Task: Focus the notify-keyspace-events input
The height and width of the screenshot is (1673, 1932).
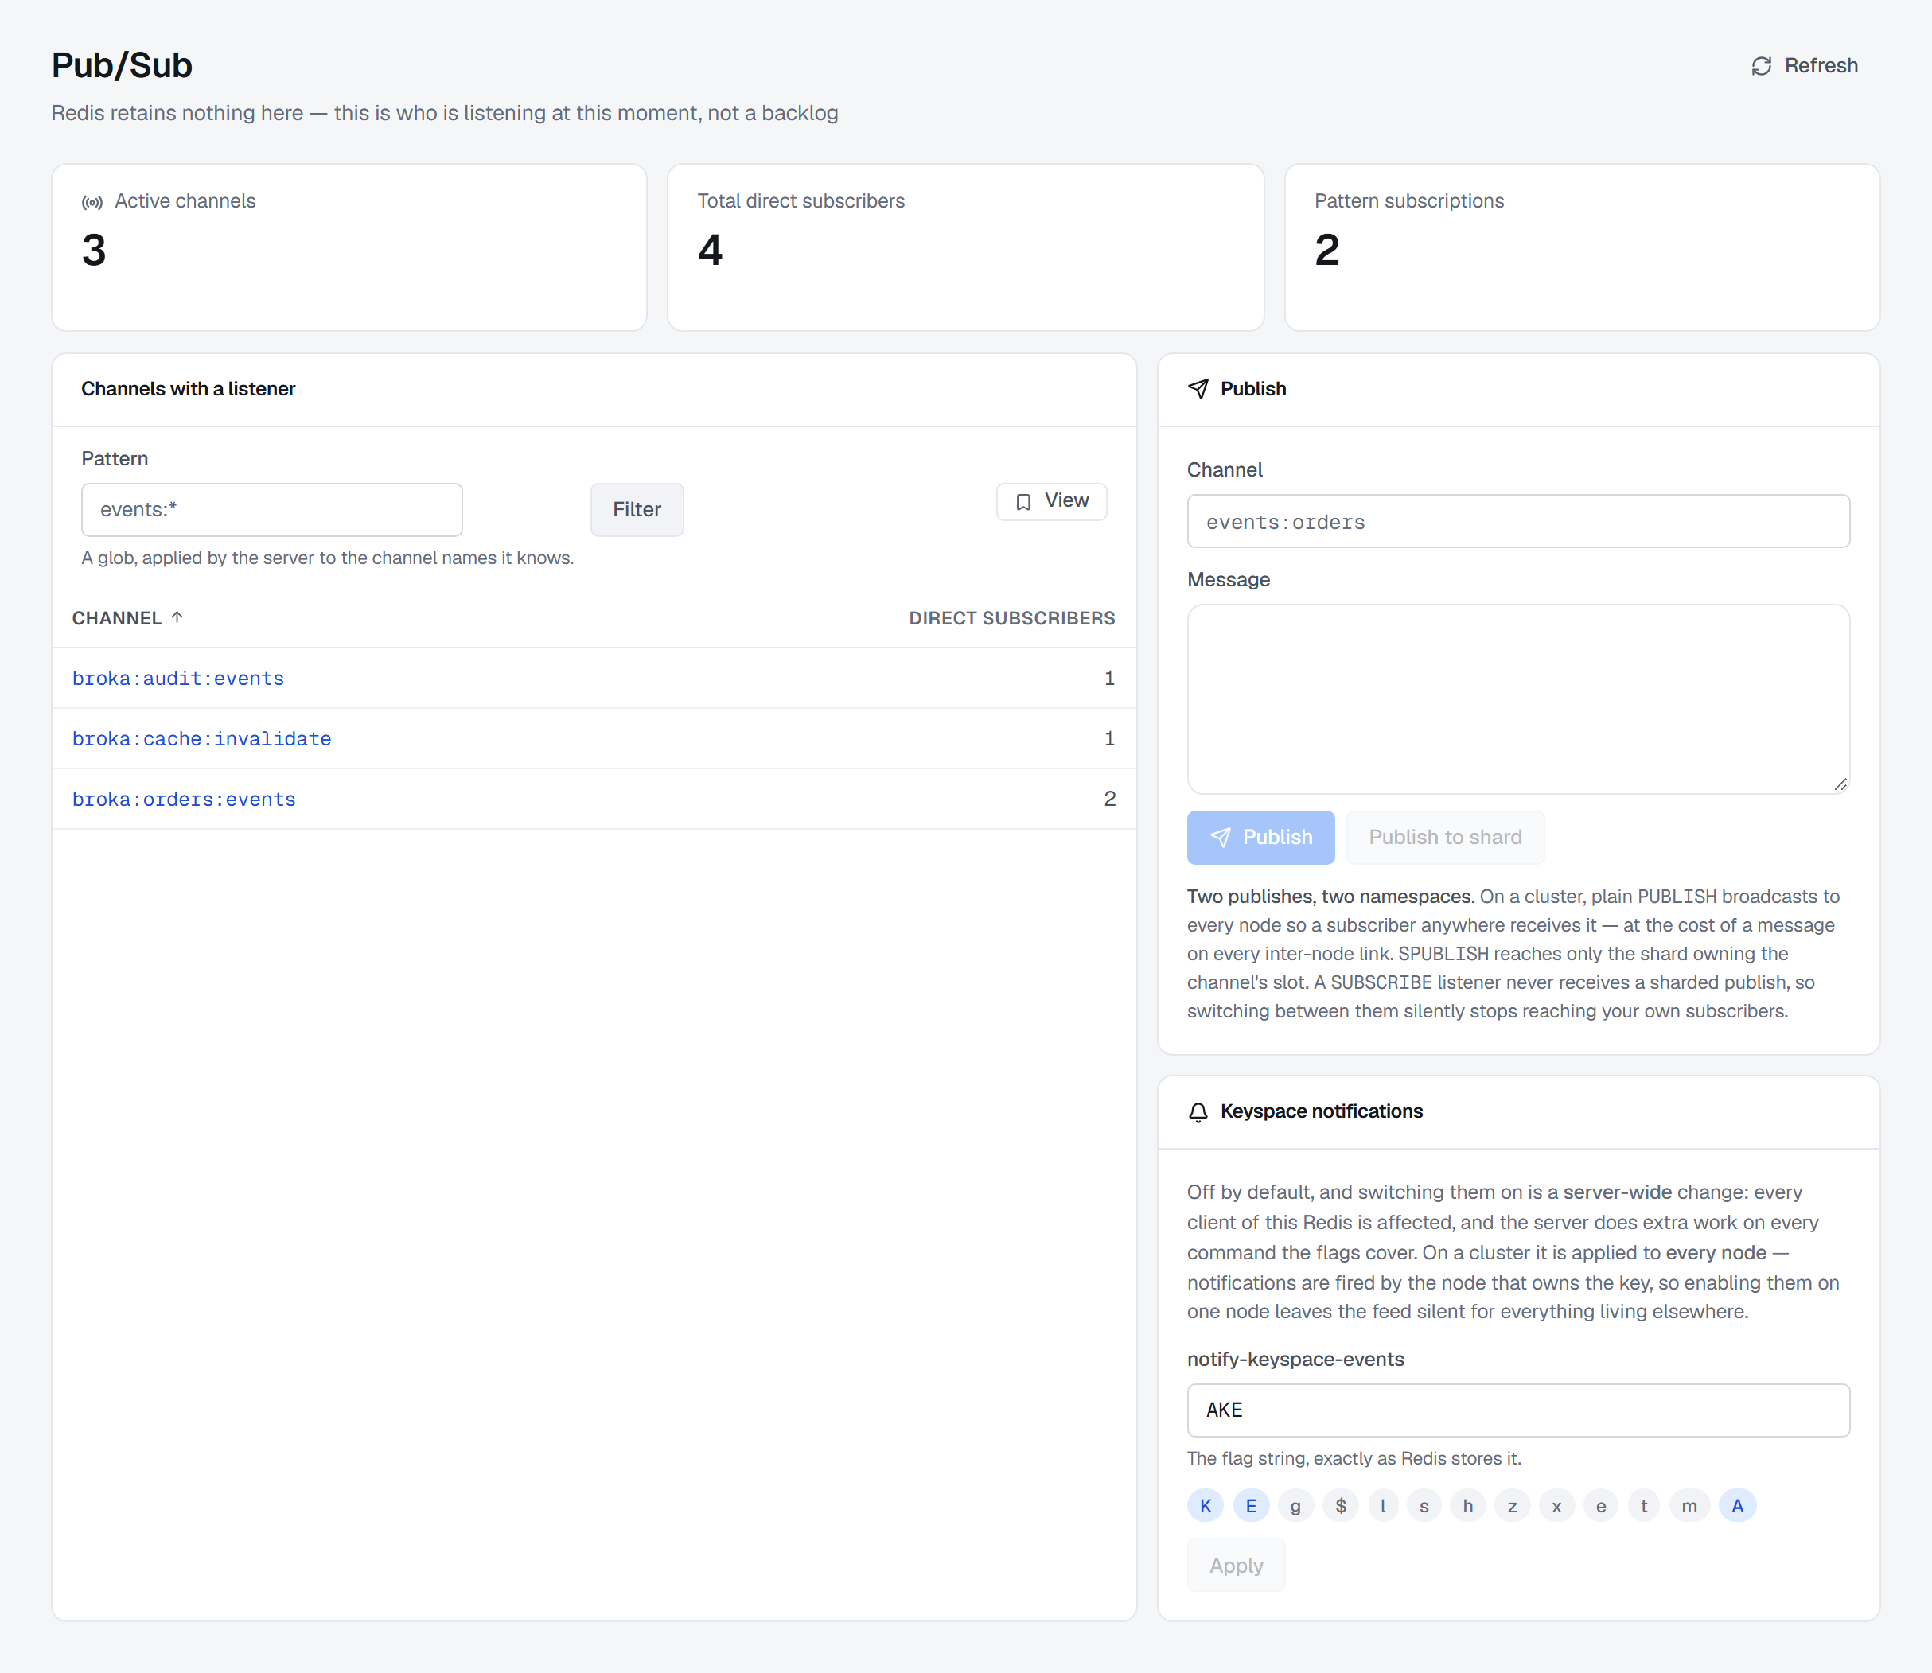Action: (x=1518, y=1410)
